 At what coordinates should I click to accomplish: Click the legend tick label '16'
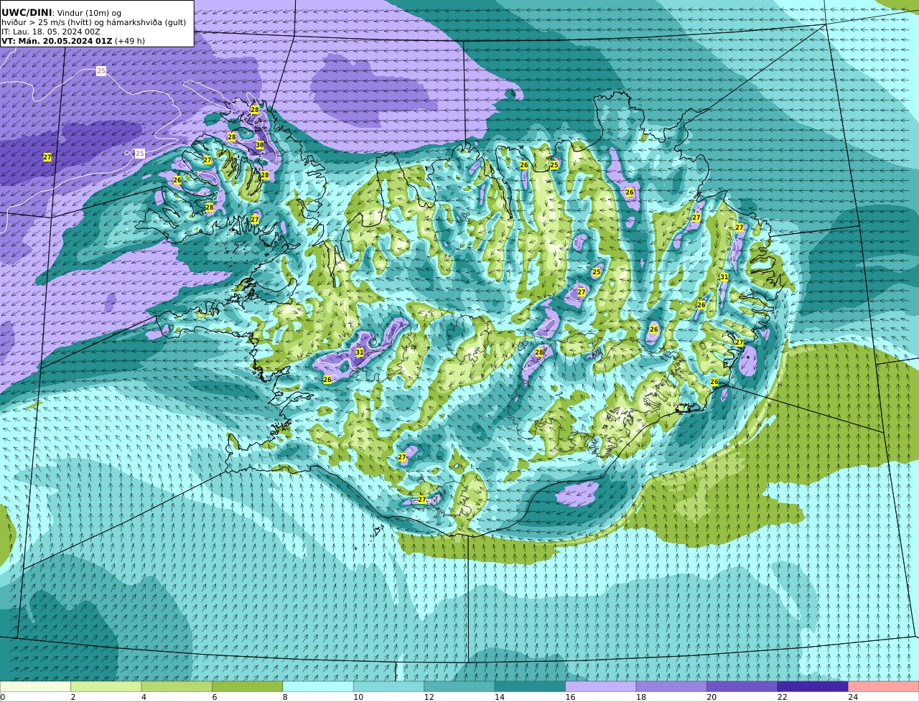pos(570,697)
